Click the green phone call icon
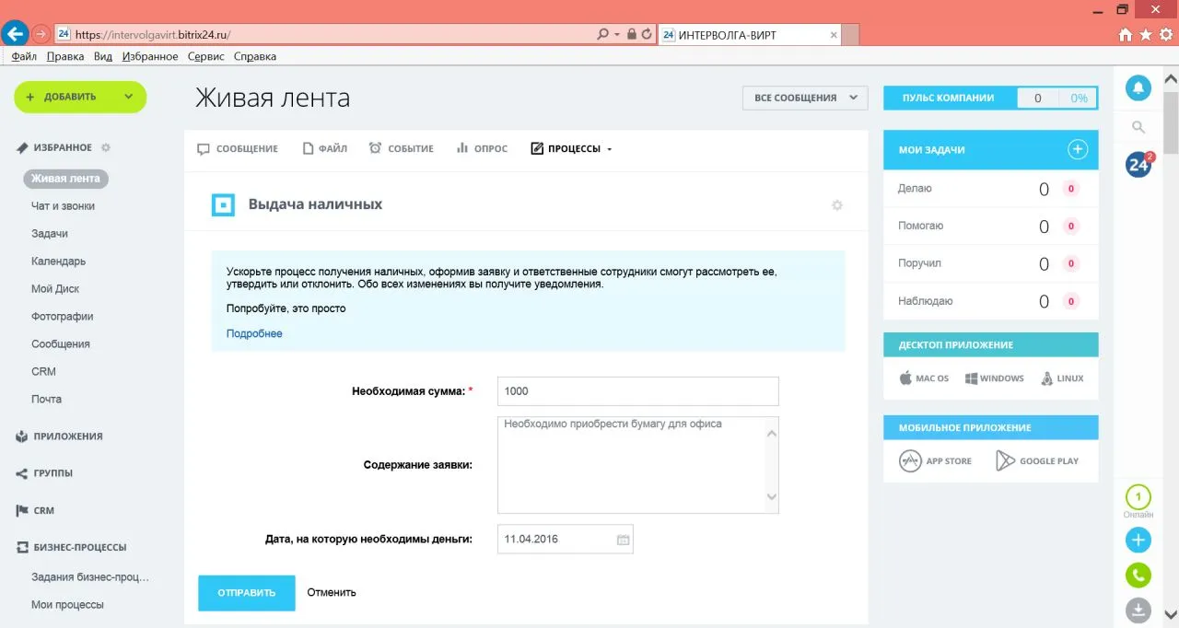The image size is (1179, 628). (x=1138, y=576)
